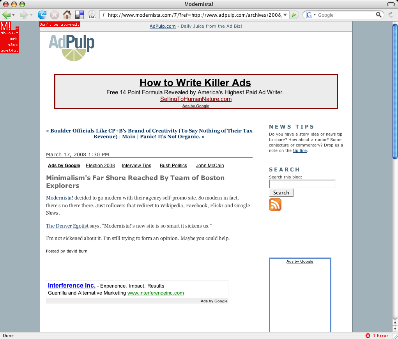Click Ads by Google link above article
The width and height of the screenshot is (398, 339).
point(64,166)
